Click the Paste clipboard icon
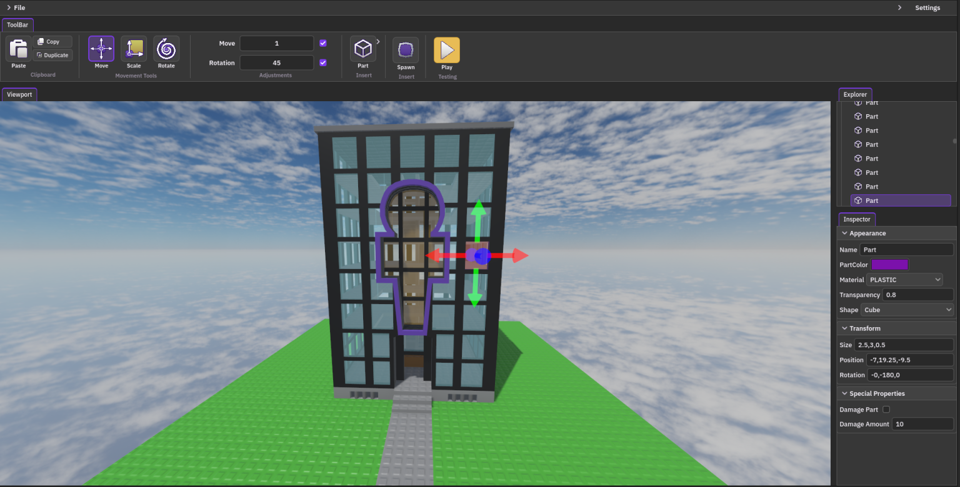This screenshot has width=960, height=487. coord(19,49)
